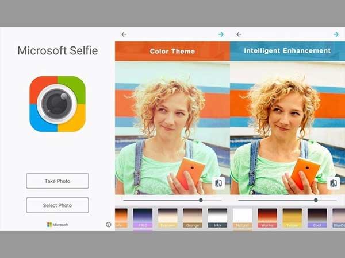Toggle before/after compare on Color Theme photo
Viewport: 345px width, 258px height.
[x=218, y=183]
